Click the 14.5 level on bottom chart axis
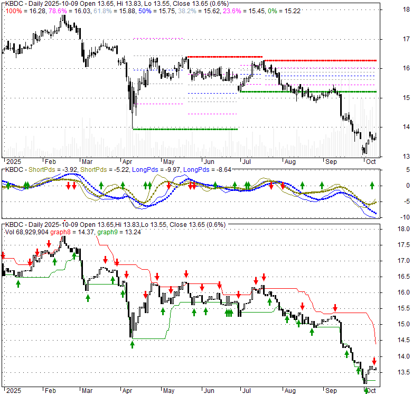This screenshot has height=394, width=412. click(x=404, y=340)
